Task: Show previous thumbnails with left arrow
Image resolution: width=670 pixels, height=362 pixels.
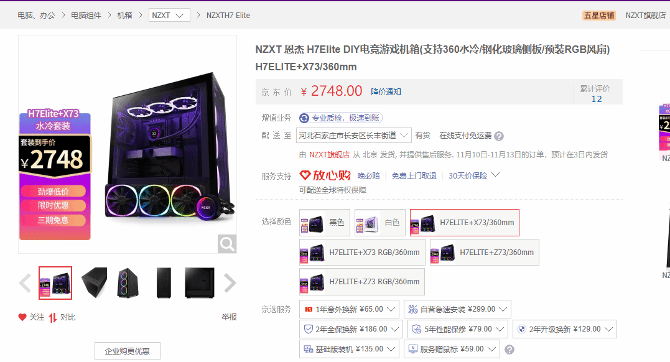Action: click(26, 283)
